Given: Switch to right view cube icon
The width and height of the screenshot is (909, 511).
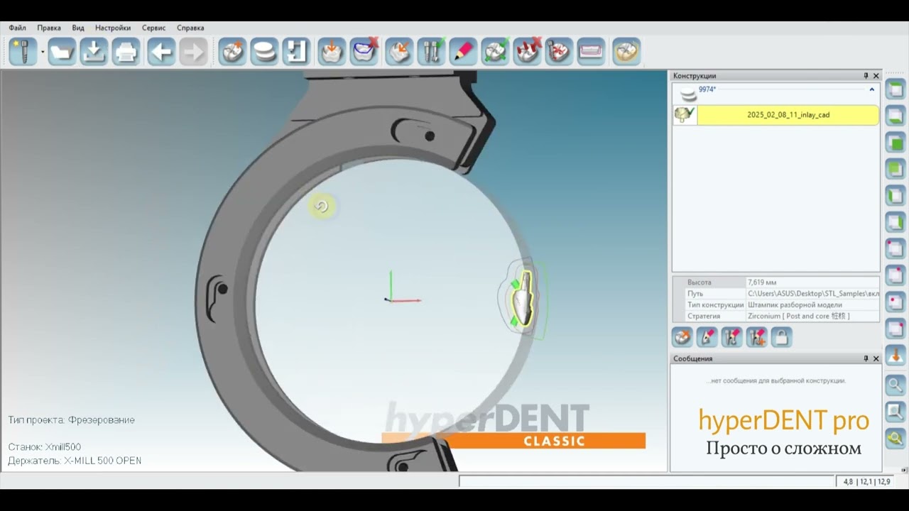Looking at the screenshot, I should [x=896, y=222].
